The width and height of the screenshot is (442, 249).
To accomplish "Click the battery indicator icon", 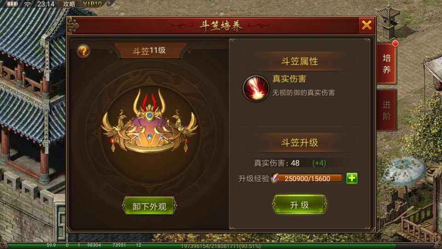I will [12, 4].
